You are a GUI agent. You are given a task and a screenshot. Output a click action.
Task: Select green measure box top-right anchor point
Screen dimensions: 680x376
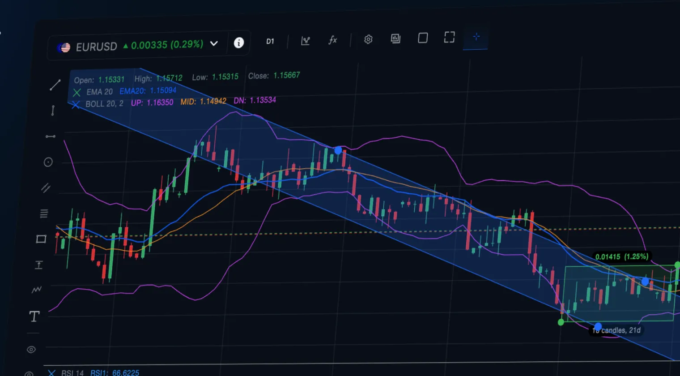(x=677, y=265)
